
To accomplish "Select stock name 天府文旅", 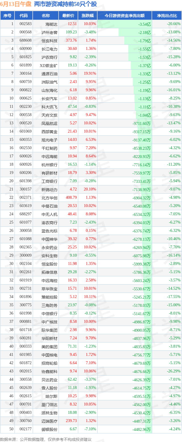I will click(49, 115).
